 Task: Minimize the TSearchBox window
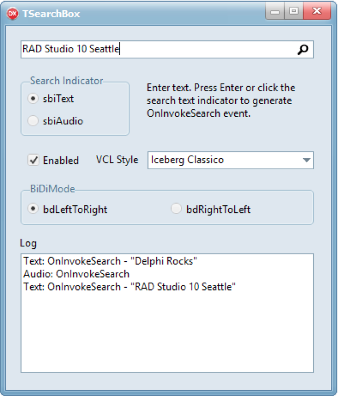275,11
